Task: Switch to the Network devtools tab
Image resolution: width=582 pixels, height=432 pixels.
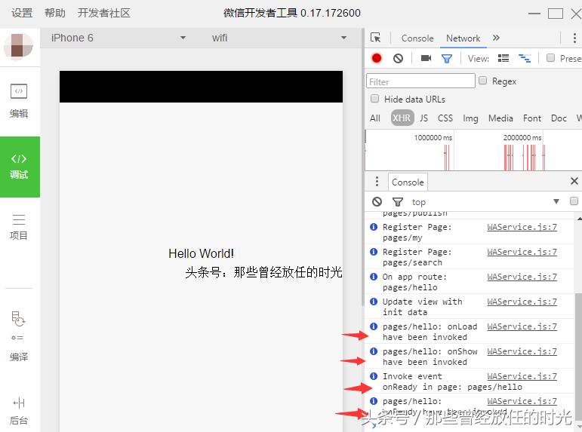Action: (463, 38)
